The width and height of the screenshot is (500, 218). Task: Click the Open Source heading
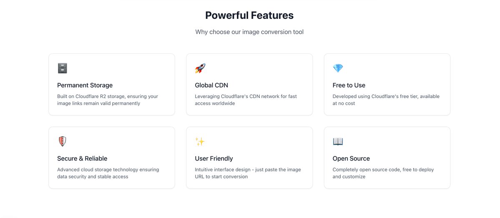click(x=351, y=158)
